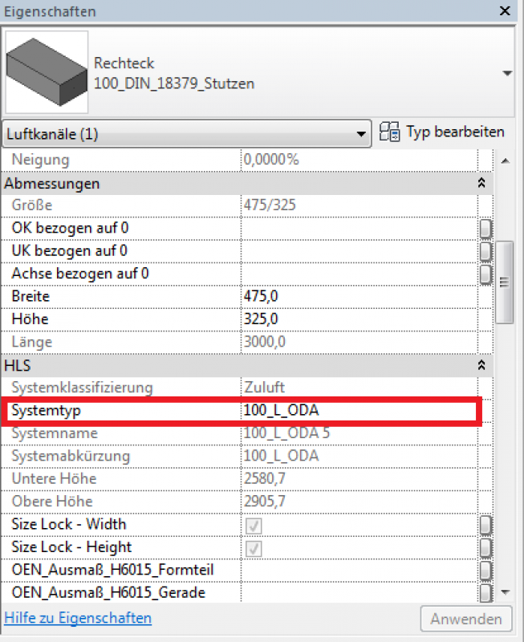Click associate button for Size Lock - Width

(x=485, y=525)
